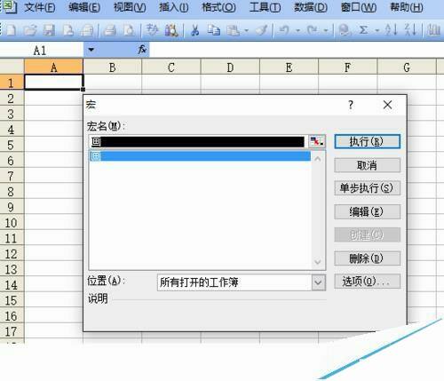Screen dimensions: 444x381
Task: Open the 工具(T) menu
Action: point(265,7)
